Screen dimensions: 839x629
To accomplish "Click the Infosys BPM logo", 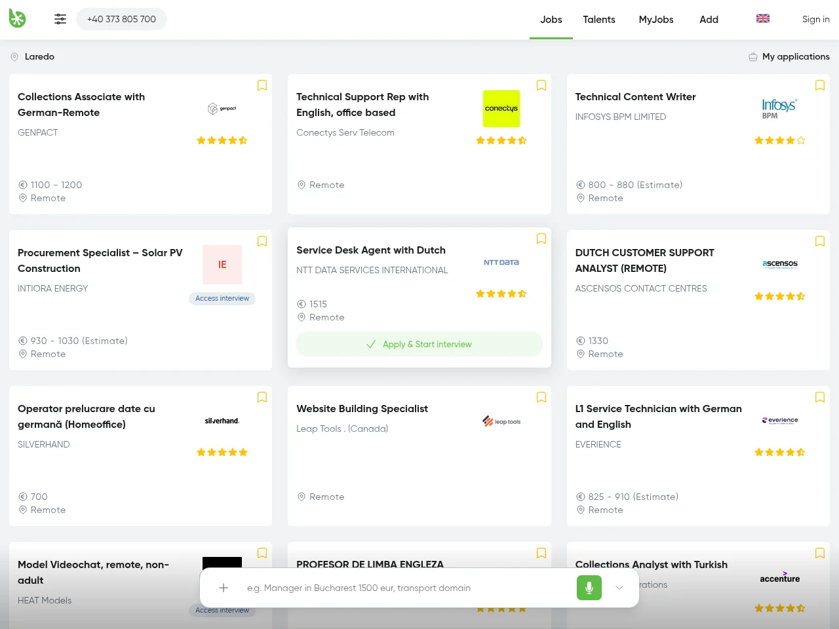I will tap(779, 109).
